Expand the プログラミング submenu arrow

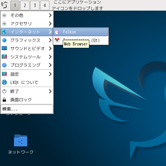point(50,65)
